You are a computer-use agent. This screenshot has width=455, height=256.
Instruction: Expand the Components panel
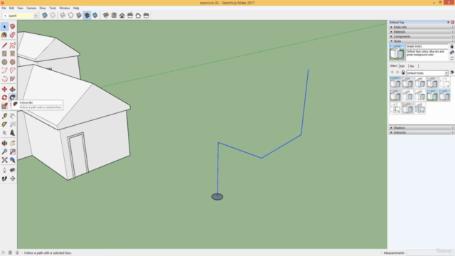(422, 36)
